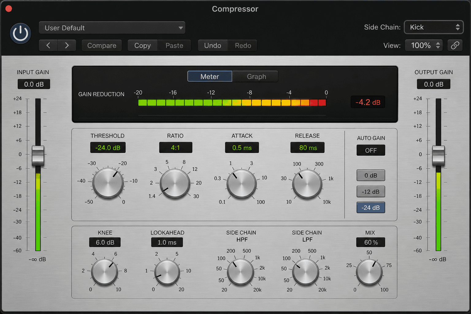
Task: Click the Compressor window title
Action: [235, 9]
